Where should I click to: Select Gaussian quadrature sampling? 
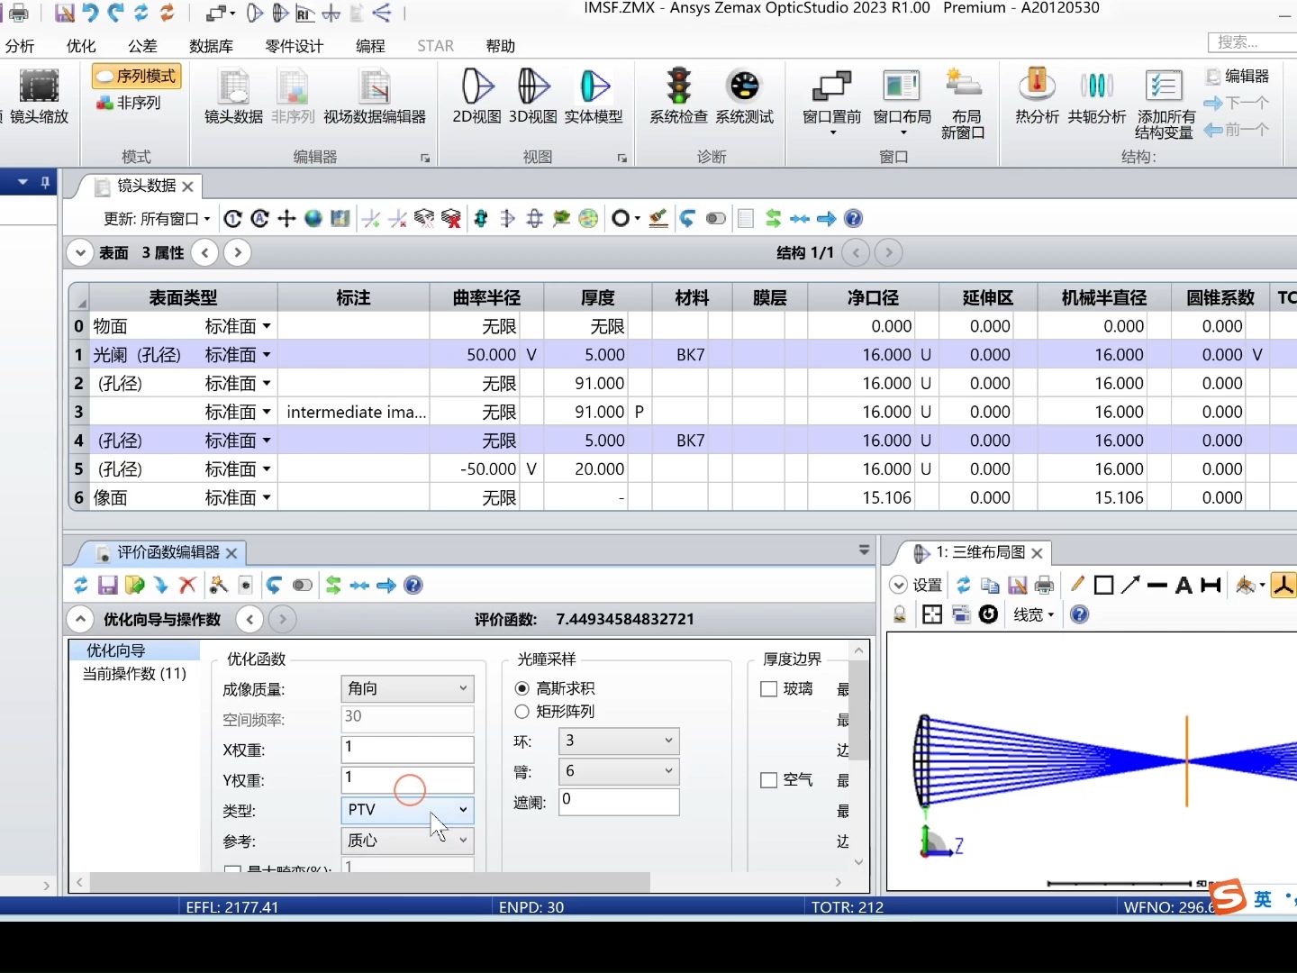point(522,688)
